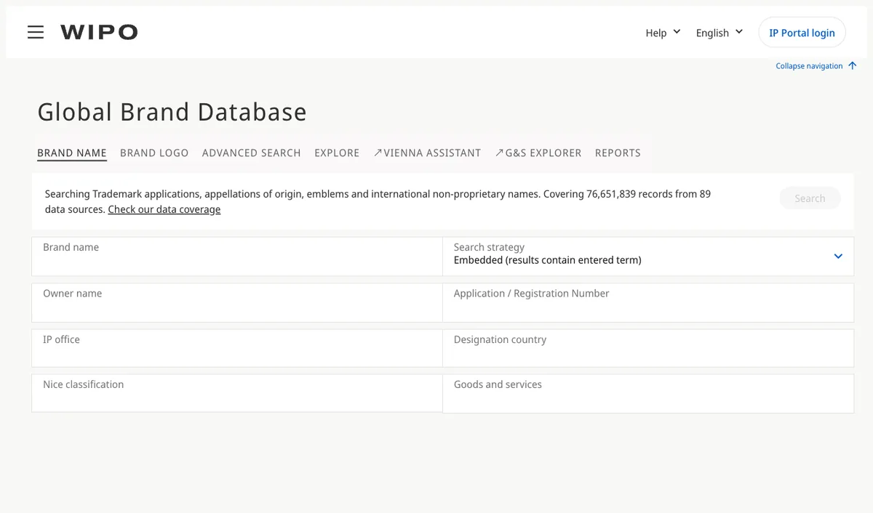Viewport: 873px width, 513px height.
Task: Click the collapse navigation up arrow icon
Action: tap(853, 65)
